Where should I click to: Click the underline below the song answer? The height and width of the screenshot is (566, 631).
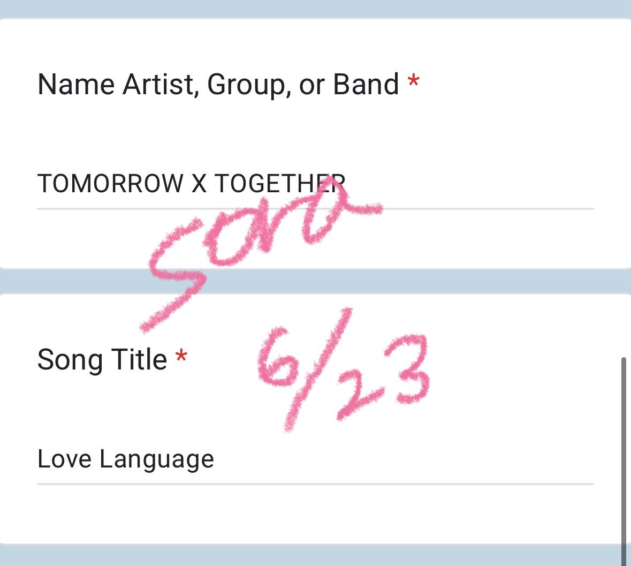(315, 484)
